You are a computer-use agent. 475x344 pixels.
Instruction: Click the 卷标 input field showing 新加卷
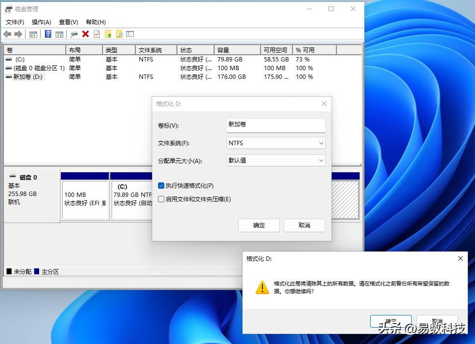click(275, 125)
